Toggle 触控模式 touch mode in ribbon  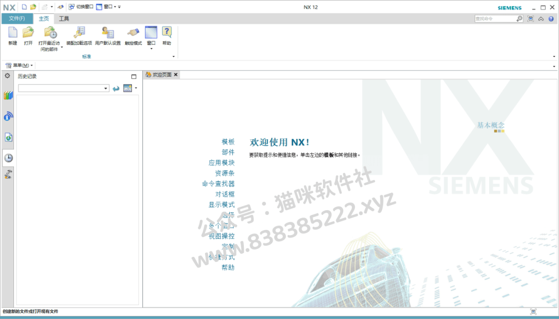click(x=134, y=36)
